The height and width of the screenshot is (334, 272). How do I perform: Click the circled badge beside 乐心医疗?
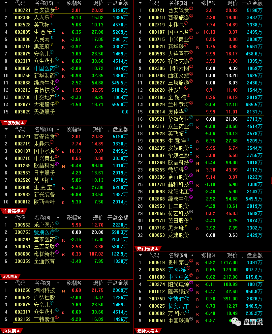(x=57, y=223)
